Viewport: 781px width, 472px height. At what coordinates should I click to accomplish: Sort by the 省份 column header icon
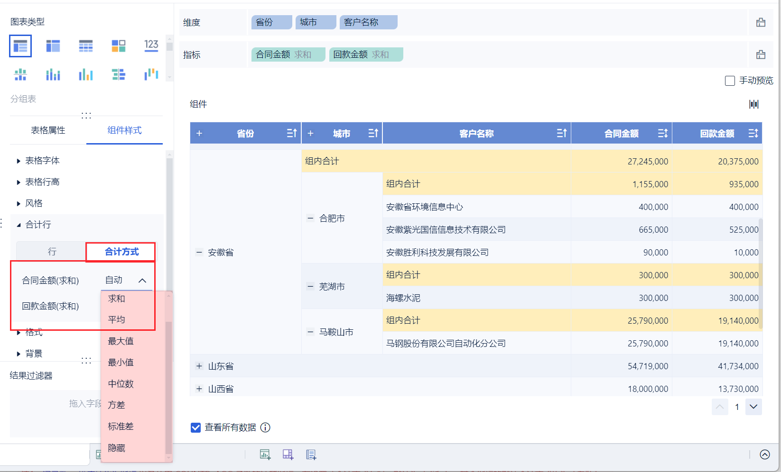tap(292, 133)
